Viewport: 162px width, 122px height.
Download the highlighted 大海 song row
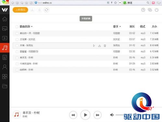tap(99, 46)
